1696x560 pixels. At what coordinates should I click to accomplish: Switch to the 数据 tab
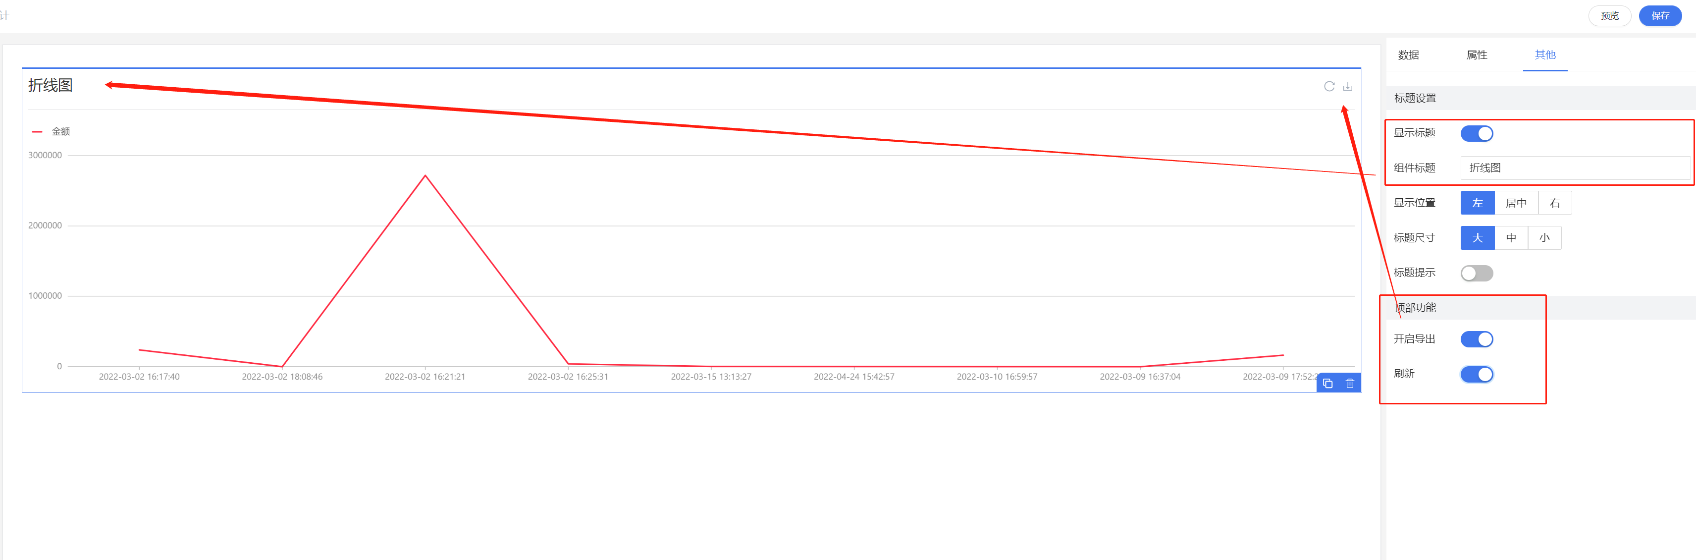pyautogui.click(x=1408, y=56)
